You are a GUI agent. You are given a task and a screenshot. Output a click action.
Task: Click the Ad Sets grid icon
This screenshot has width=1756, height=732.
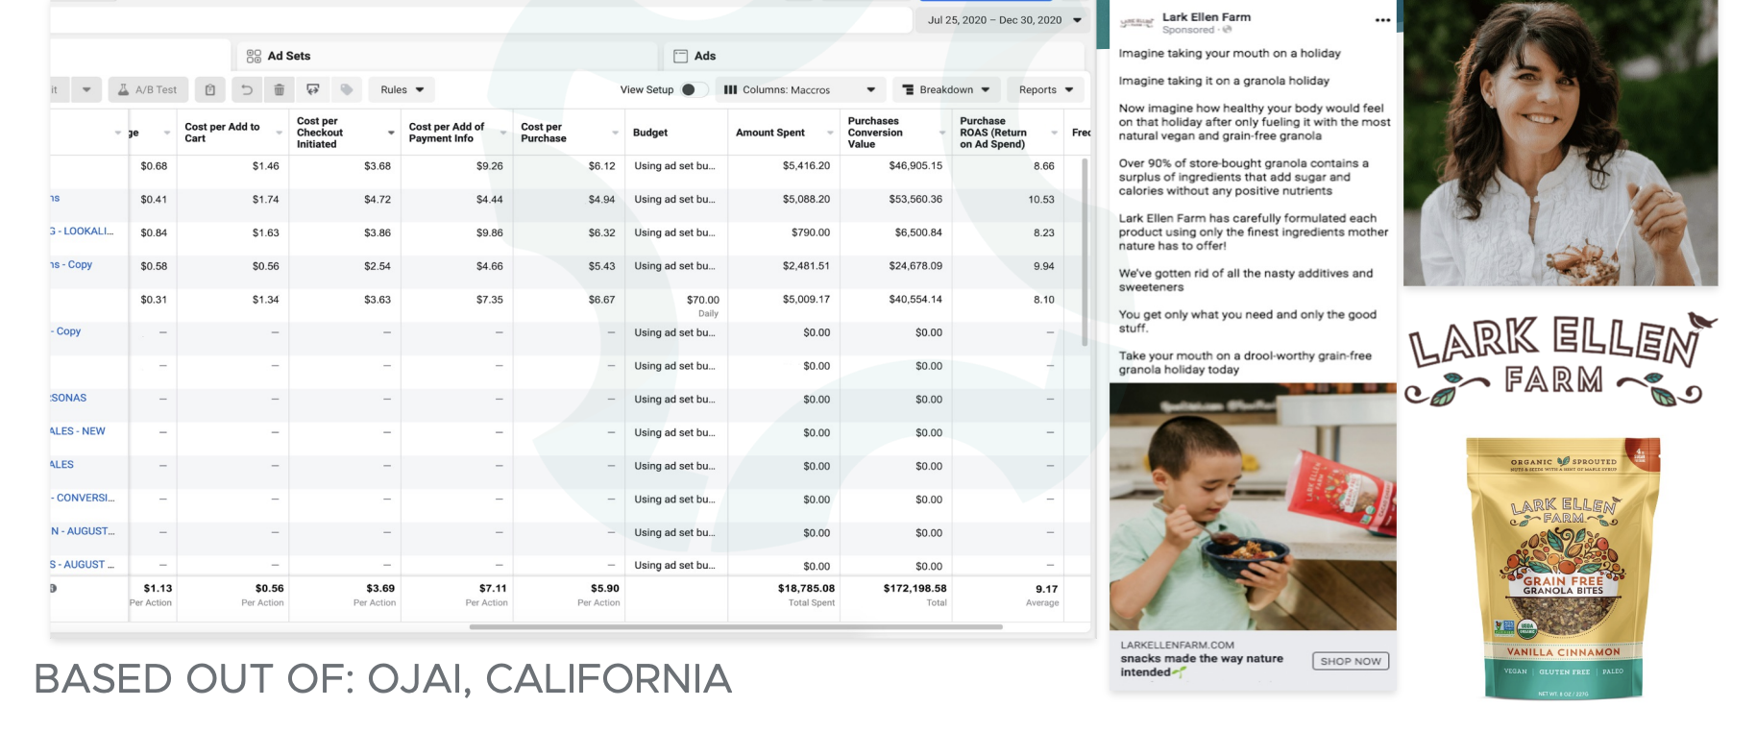(254, 56)
